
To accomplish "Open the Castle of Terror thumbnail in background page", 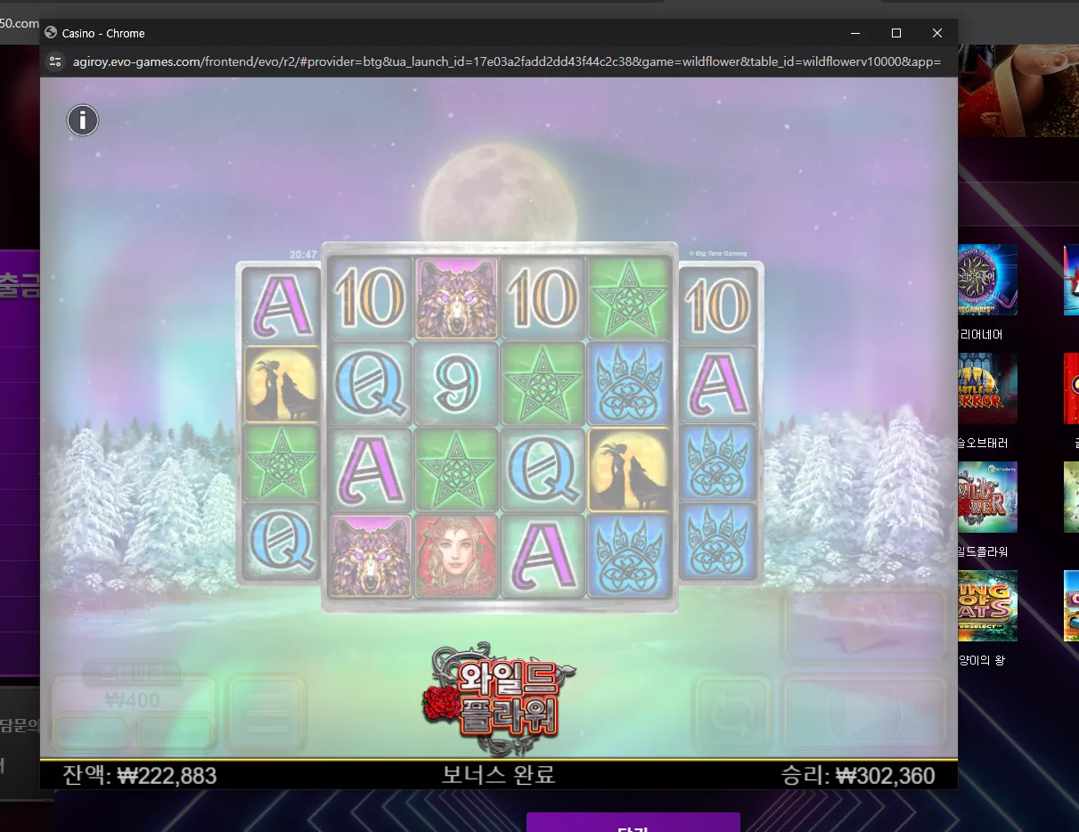I will tap(987, 387).
